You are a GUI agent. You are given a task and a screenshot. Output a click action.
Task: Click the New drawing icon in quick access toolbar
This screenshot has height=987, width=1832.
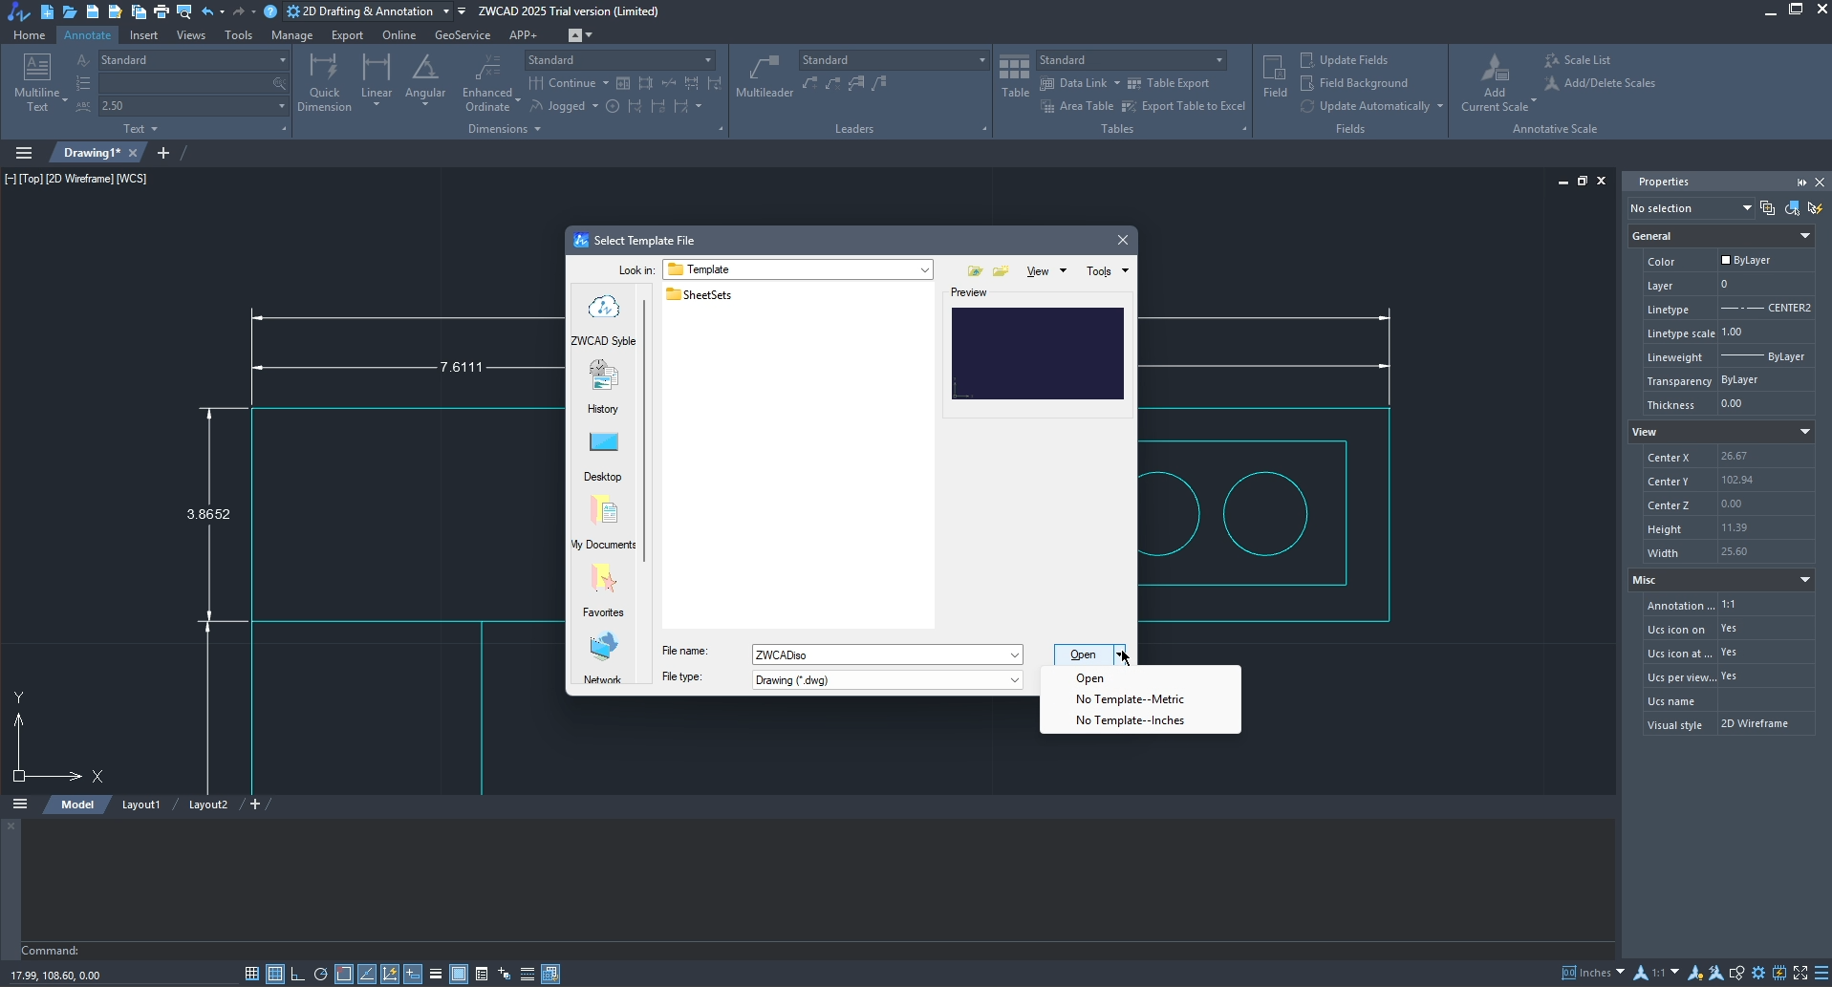[47, 11]
